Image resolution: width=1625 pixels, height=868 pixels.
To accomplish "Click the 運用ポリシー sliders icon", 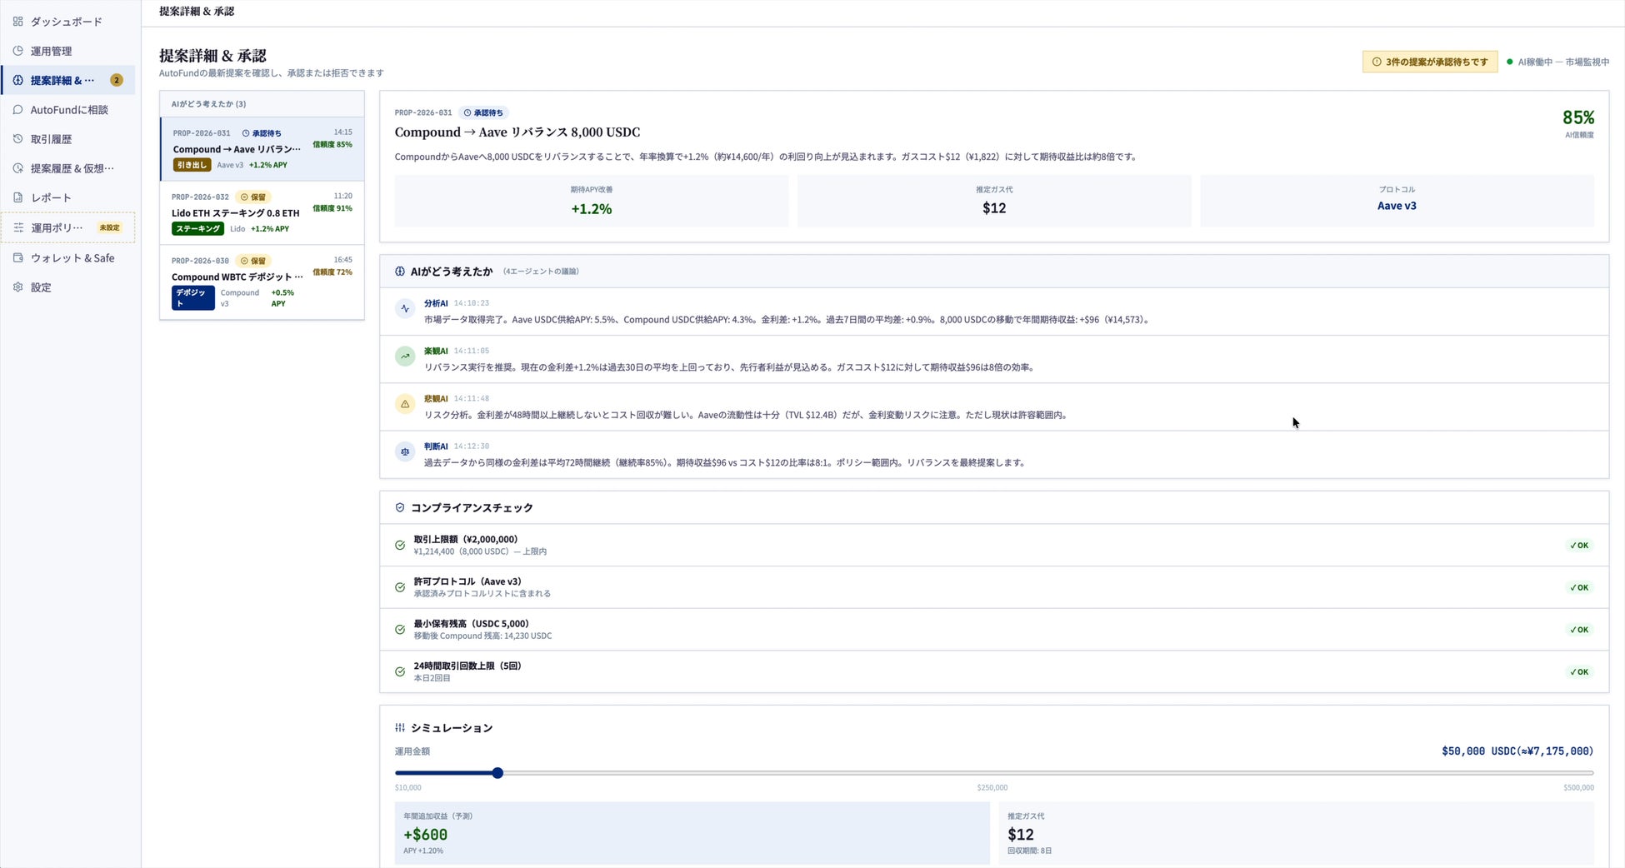I will point(18,227).
